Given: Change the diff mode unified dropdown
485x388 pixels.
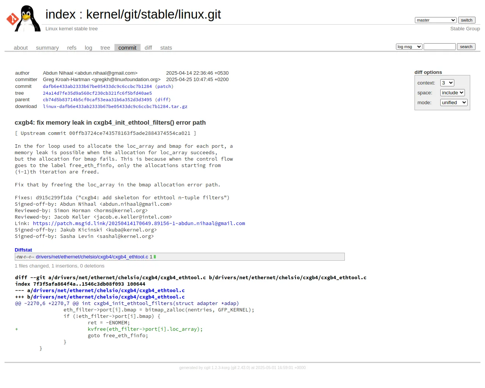Looking at the screenshot, I should (454, 102).
